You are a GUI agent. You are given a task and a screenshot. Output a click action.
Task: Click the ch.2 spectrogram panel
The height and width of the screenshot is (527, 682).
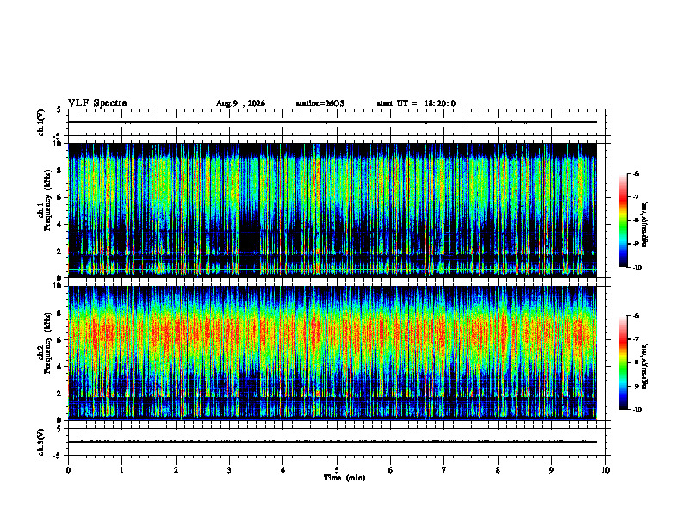point(332,353)
